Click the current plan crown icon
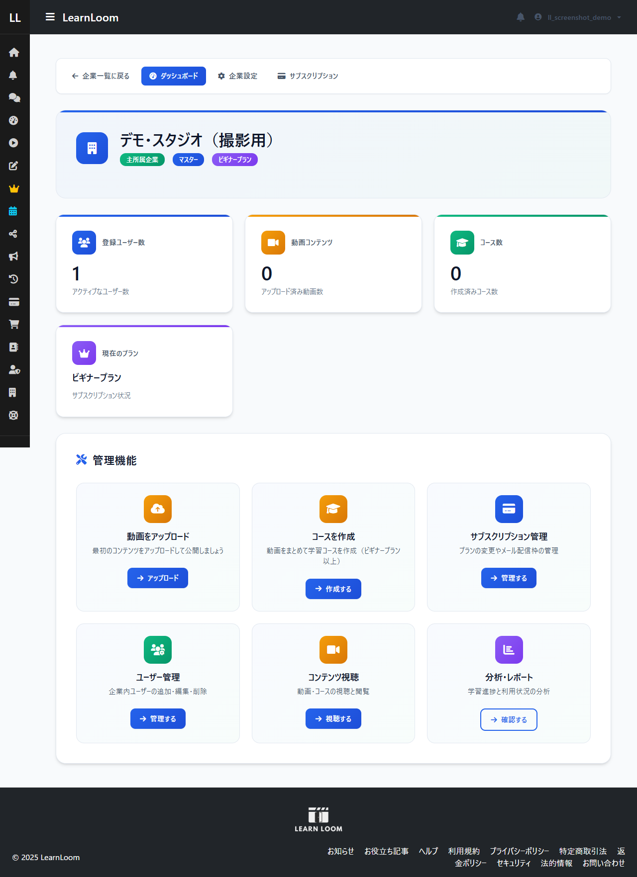Viewport: 637px width, 877px height. [84, 353]
